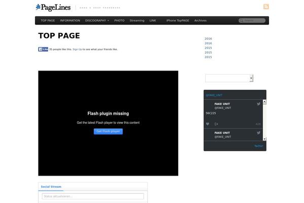
Task: Open the topmost 2016 archive link
Action: 208,39
